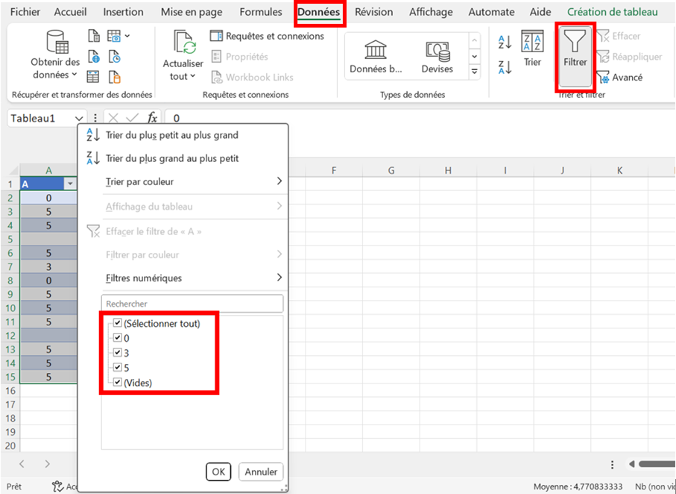Expand the Actualiser tout dropdown arrow
Screen dimensions: 676x494
[193, 76]
